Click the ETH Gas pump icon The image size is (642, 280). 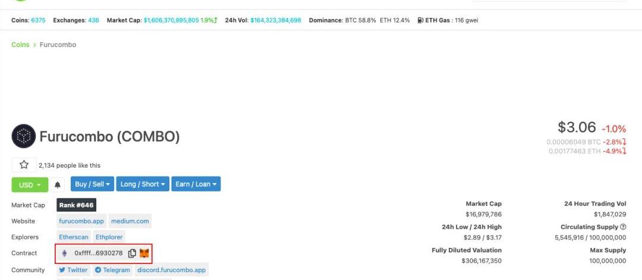click(x=420, y=20)
